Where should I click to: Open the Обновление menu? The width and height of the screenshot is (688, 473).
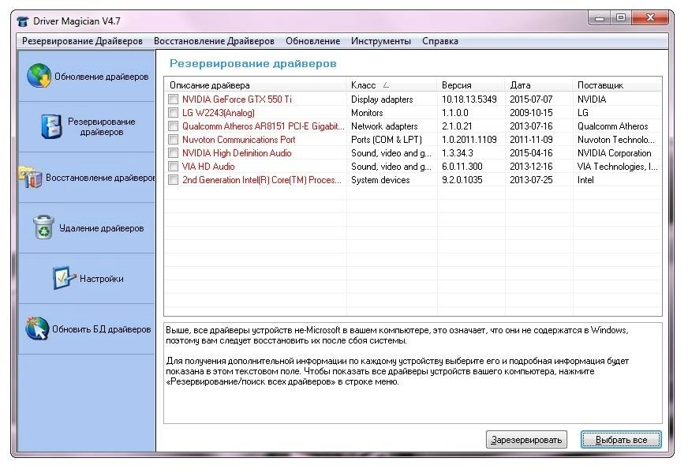[x=313, y=41]
